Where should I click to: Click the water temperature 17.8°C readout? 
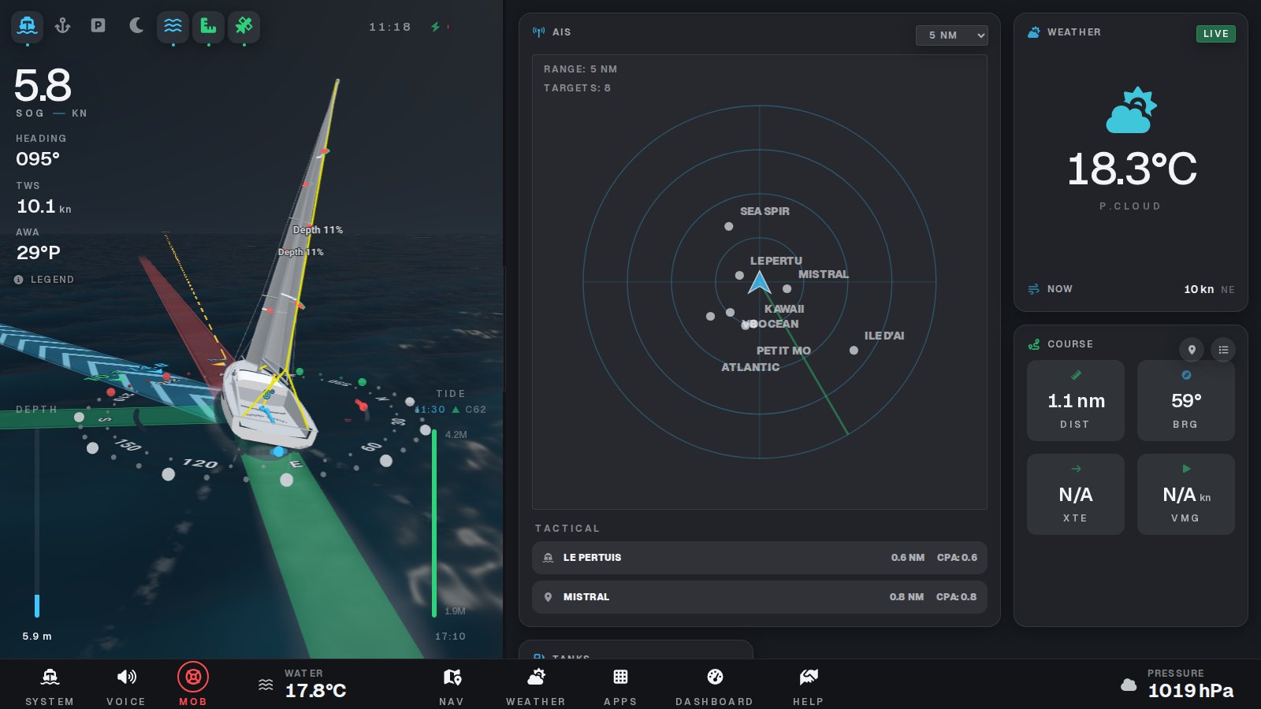pos(315,691)
